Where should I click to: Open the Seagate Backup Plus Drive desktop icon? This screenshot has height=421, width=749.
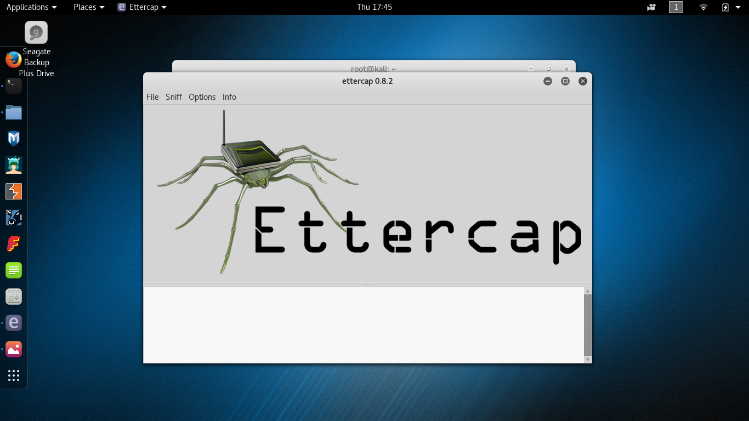coord(36,32)
